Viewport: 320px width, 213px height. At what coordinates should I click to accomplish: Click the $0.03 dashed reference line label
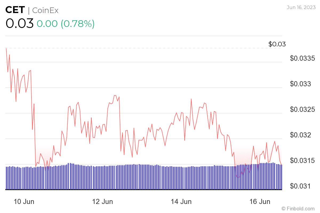point(277,44)
